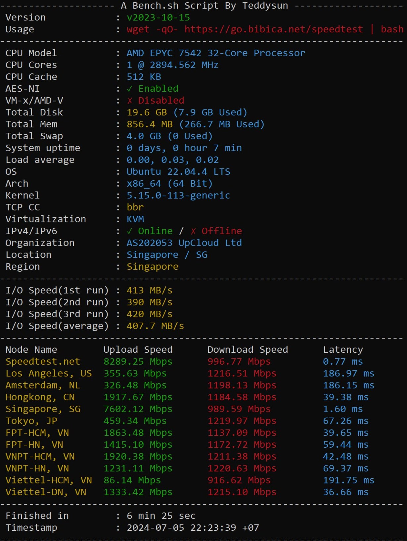Click the KVM virtualization value
The height and width of the screenshot is (541, 407).
point(135,219)
